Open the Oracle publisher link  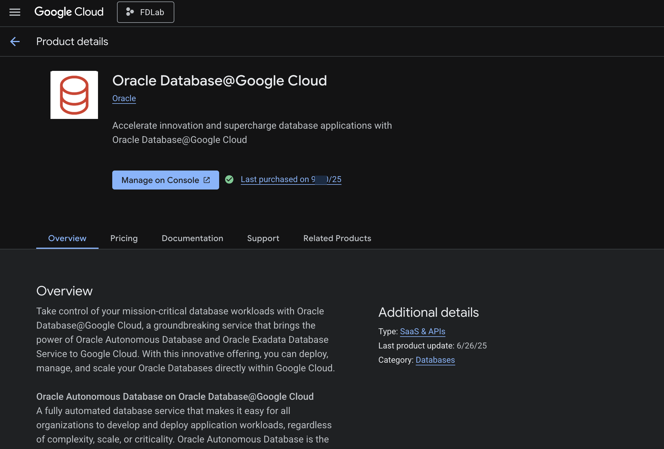(124, 98)
